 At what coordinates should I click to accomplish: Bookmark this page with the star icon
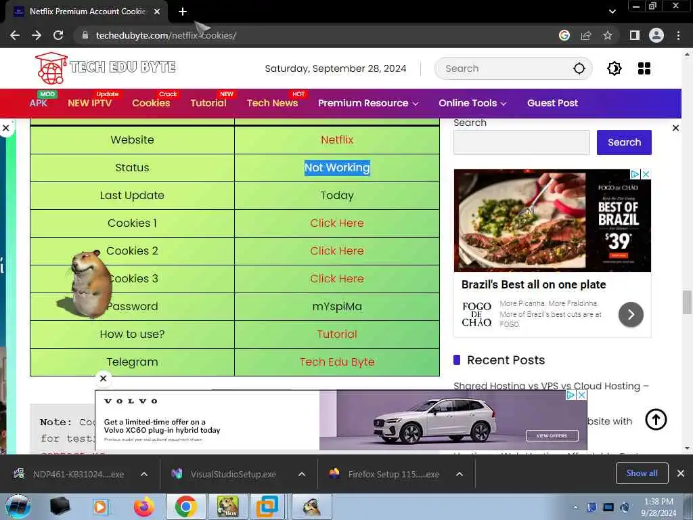(x=608, y=35)
